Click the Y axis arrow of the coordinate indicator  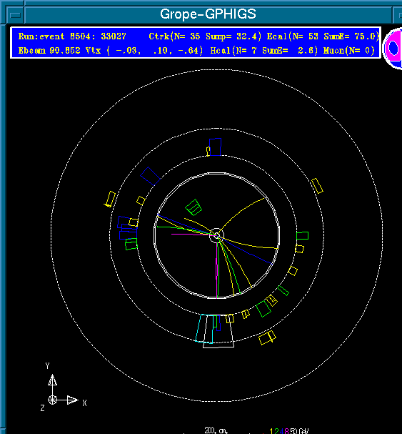(52, 380)
